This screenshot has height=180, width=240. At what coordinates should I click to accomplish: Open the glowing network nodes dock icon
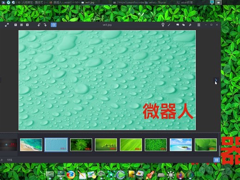(111, 175)
